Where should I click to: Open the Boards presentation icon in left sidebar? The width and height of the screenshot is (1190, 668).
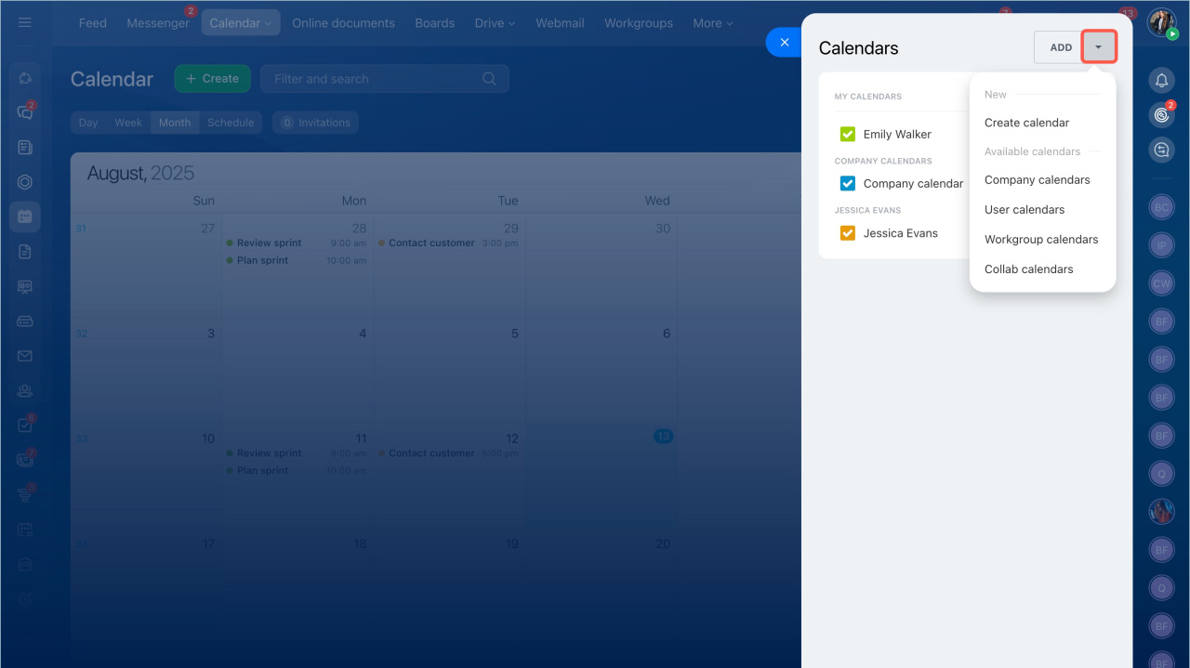[x=25, y=286]
